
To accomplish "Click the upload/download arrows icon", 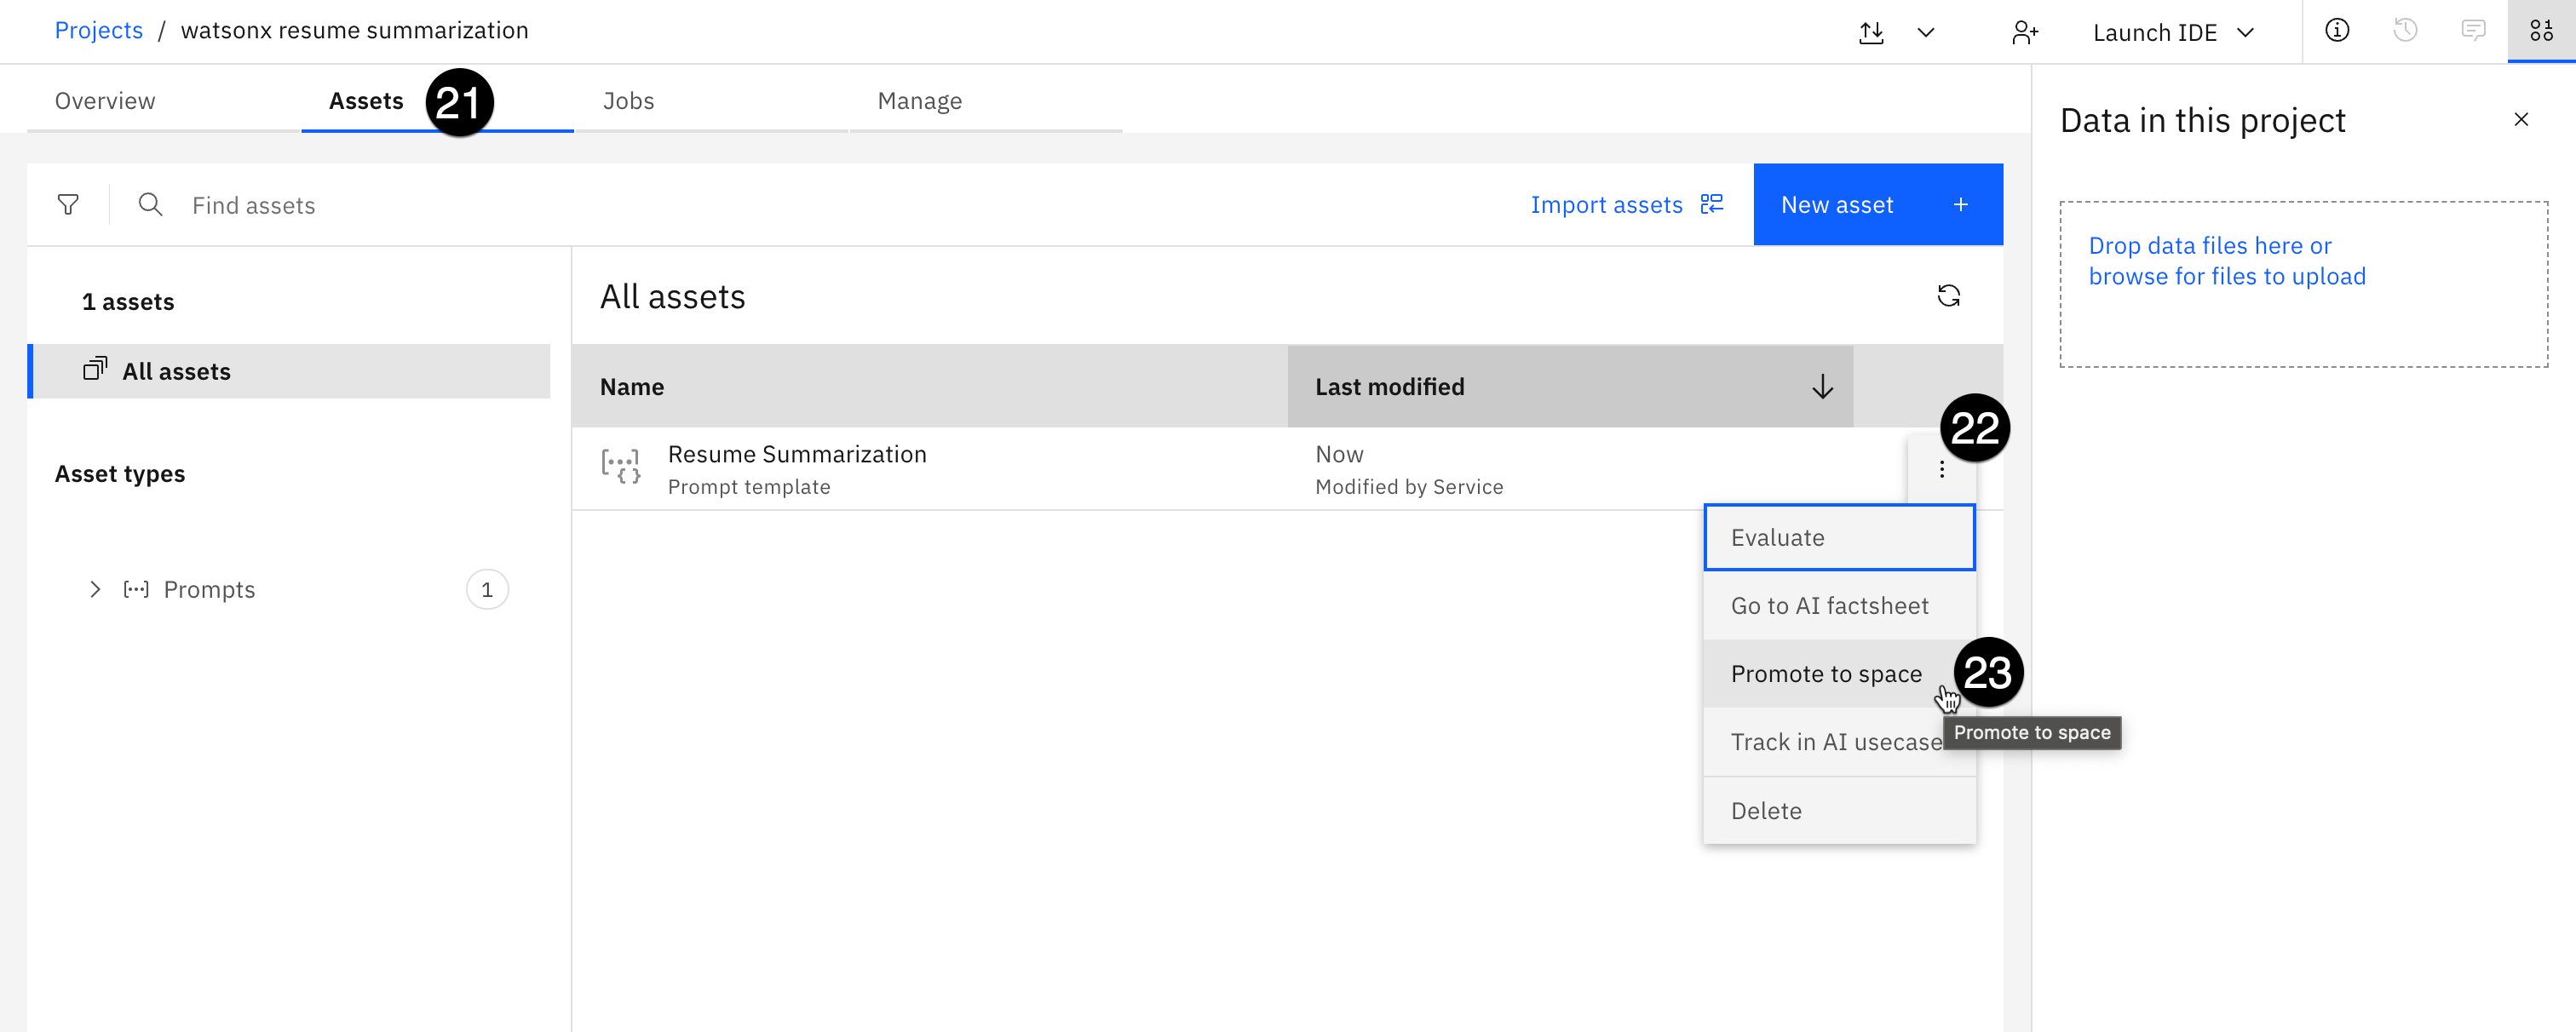I will pos(1871,32).
